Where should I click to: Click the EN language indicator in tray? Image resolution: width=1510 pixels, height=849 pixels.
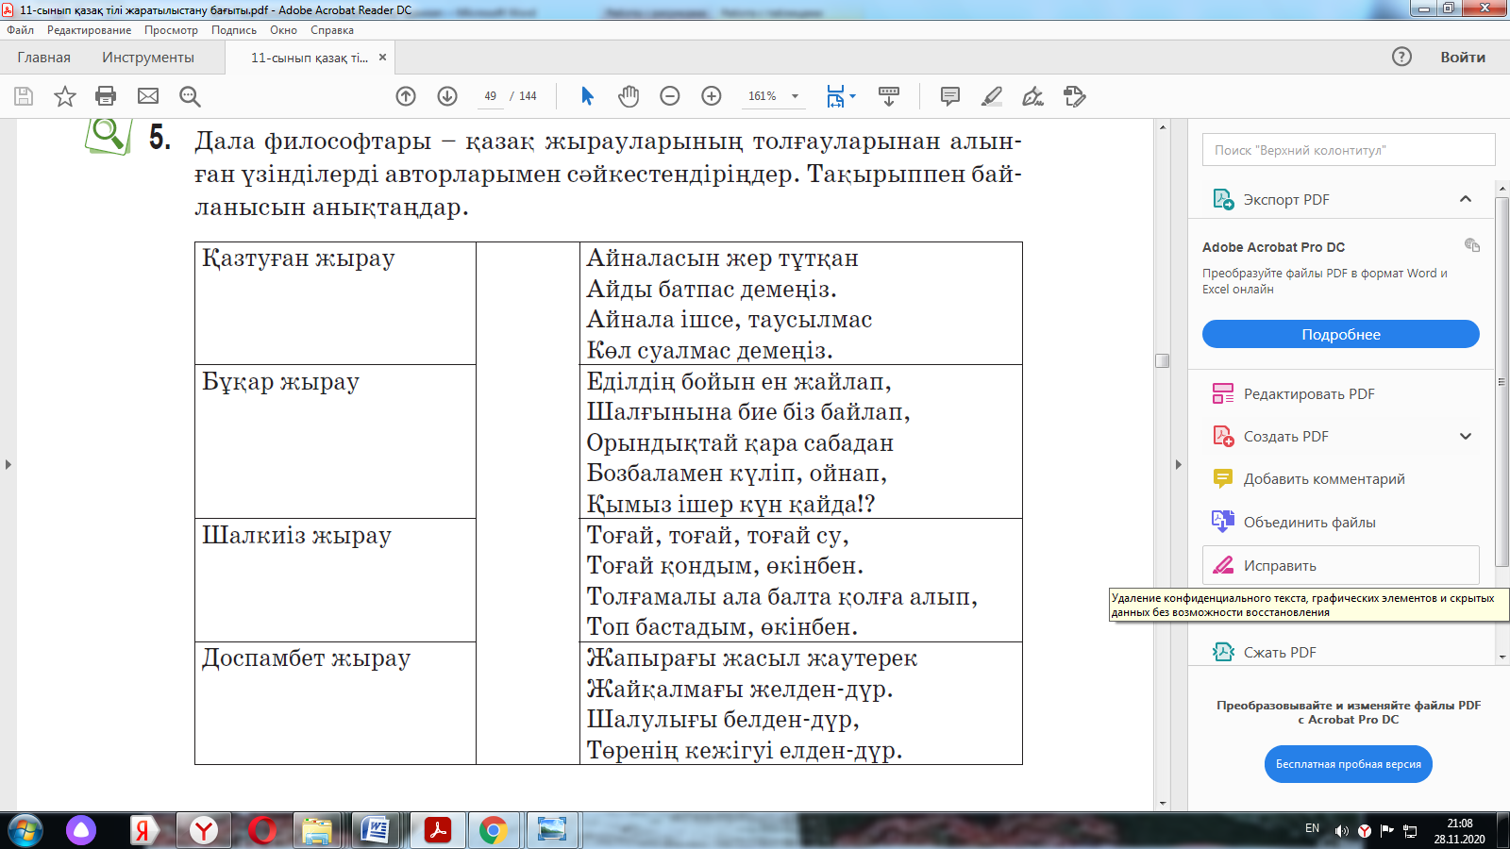coord(1312,829)
